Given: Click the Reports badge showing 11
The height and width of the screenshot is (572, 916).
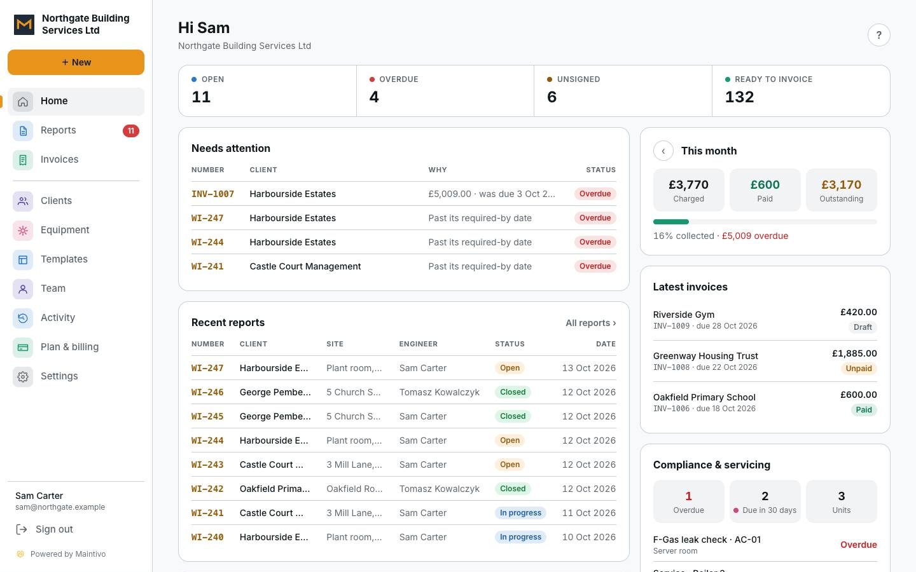Looking at the screenshot, I should pyautogui.click(x=131, y=131).
